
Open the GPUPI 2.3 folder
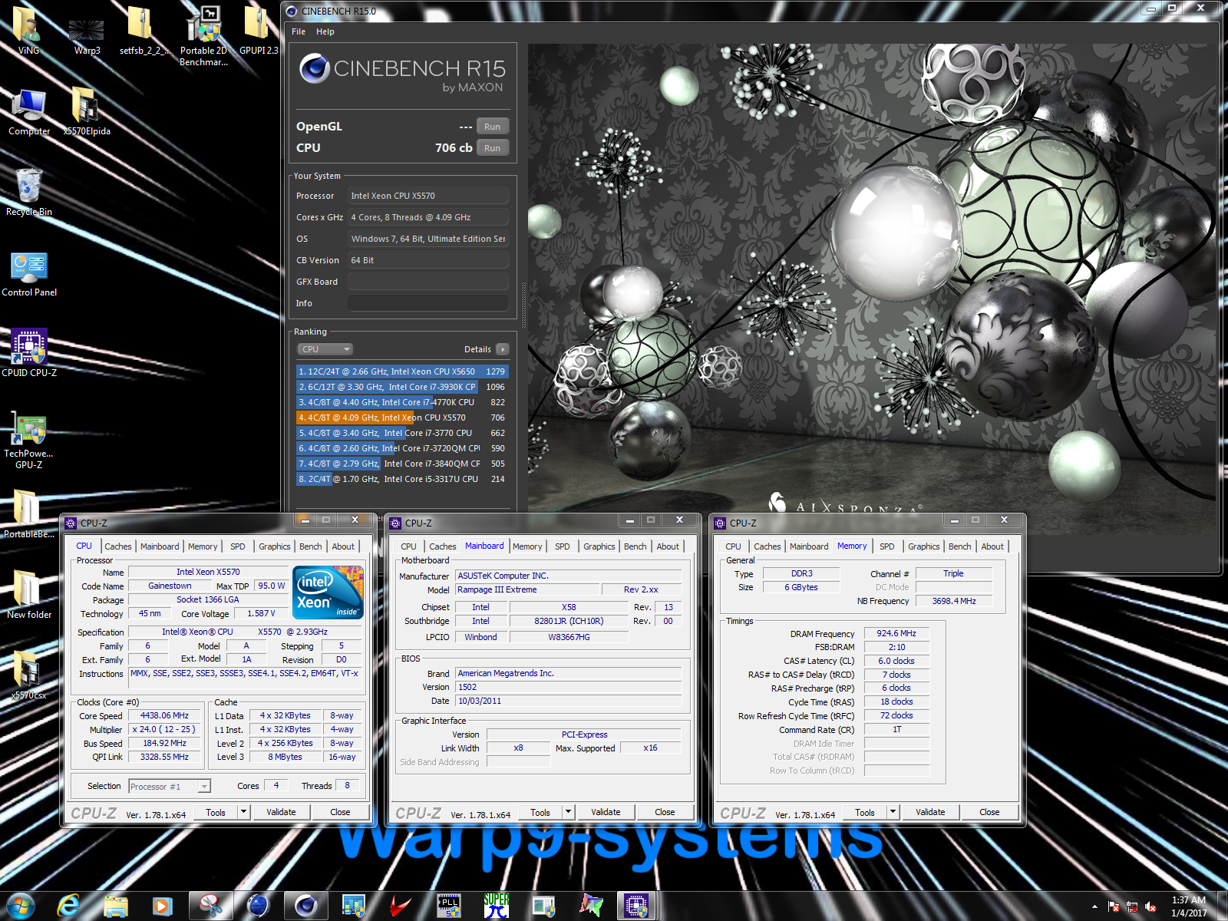(259, 31)
